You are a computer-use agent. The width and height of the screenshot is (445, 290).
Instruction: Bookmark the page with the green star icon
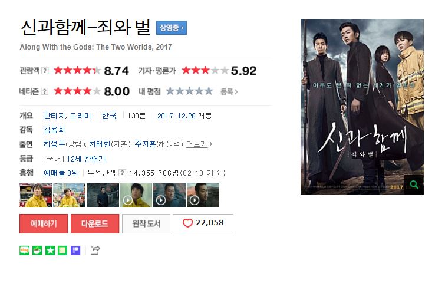pos(50,251)
